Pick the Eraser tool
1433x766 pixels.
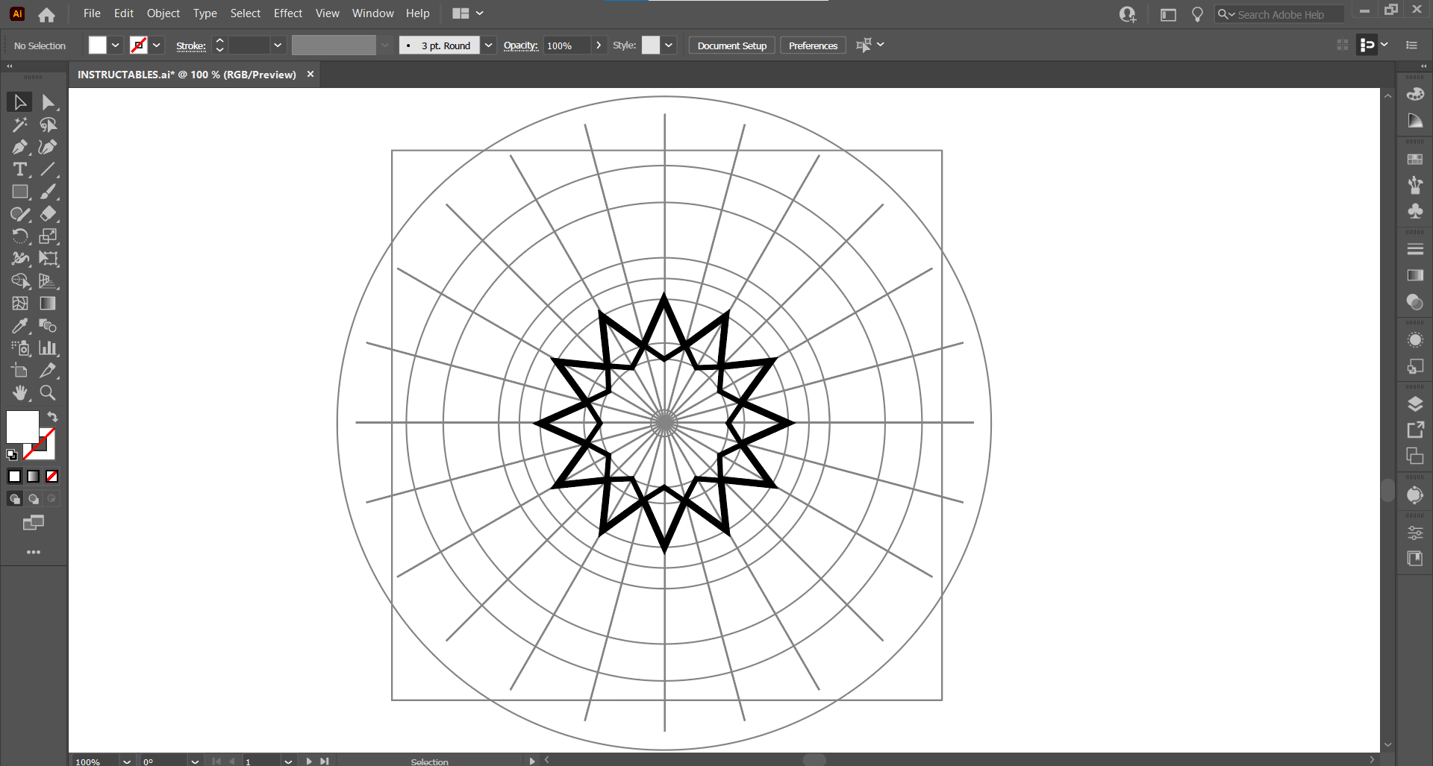coord(48,214)
